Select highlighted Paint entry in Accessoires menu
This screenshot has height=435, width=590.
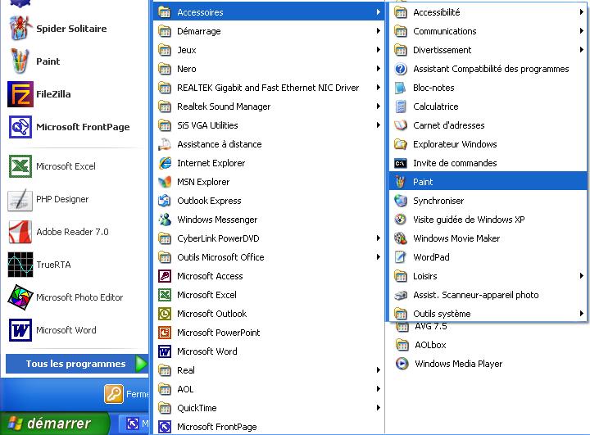(488, 182)
